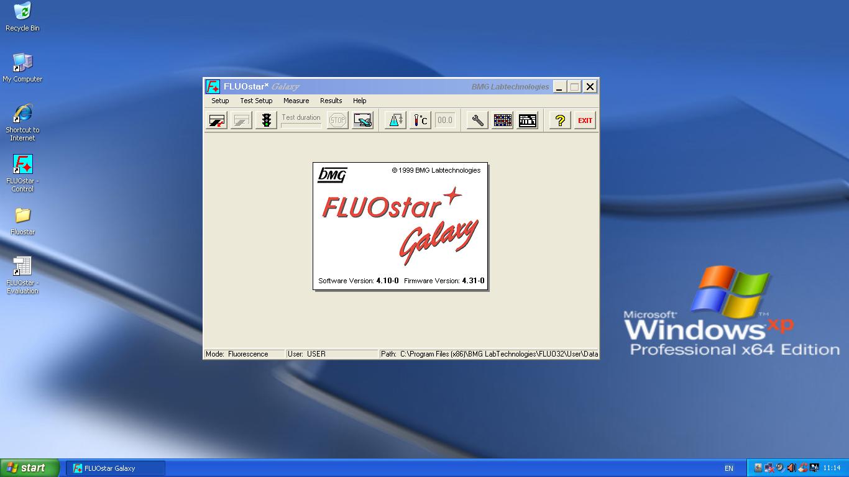Click the greyed plate carrier toolbar icon
Screen dimensions: 849x477
[x=241, y=120]
